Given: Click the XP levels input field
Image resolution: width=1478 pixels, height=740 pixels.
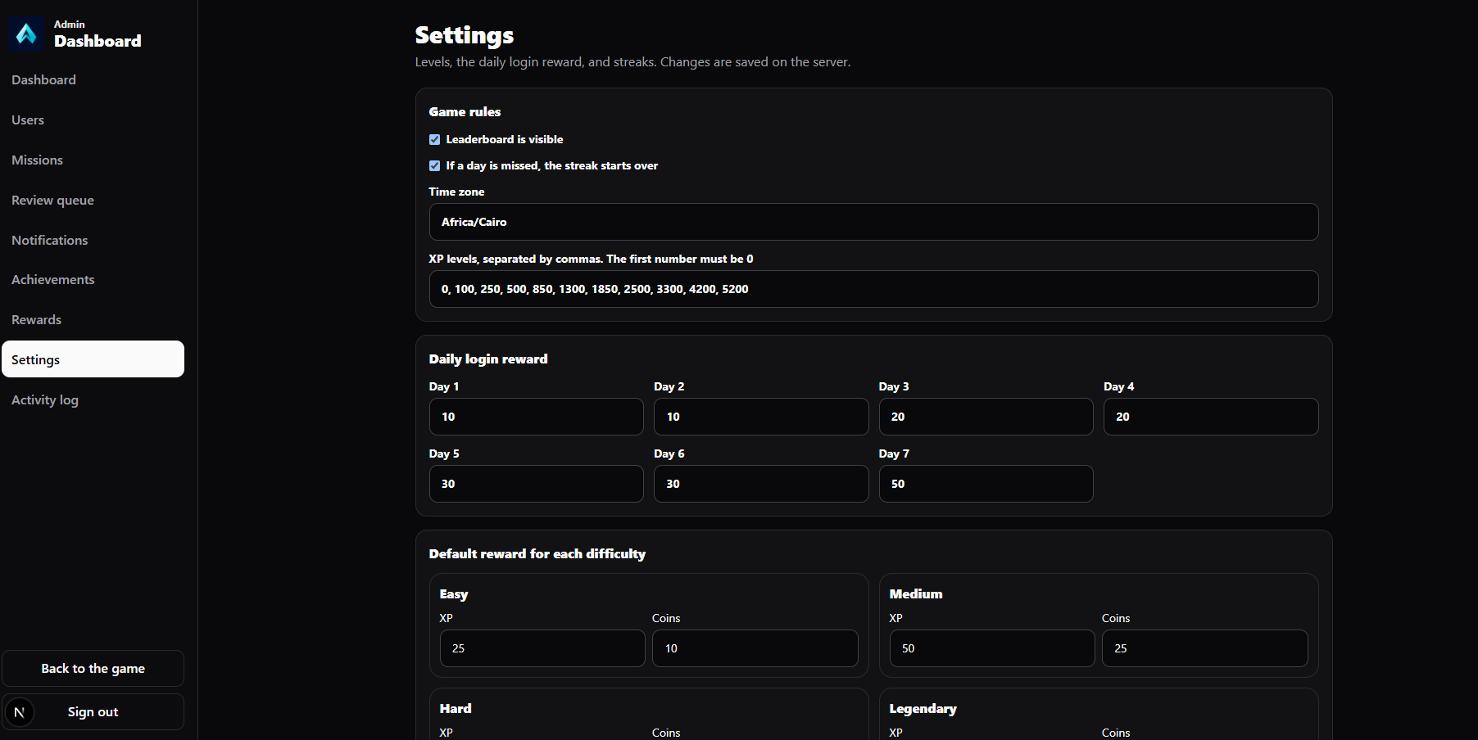Looking at the screenshot, I should [x=873, y=289].
